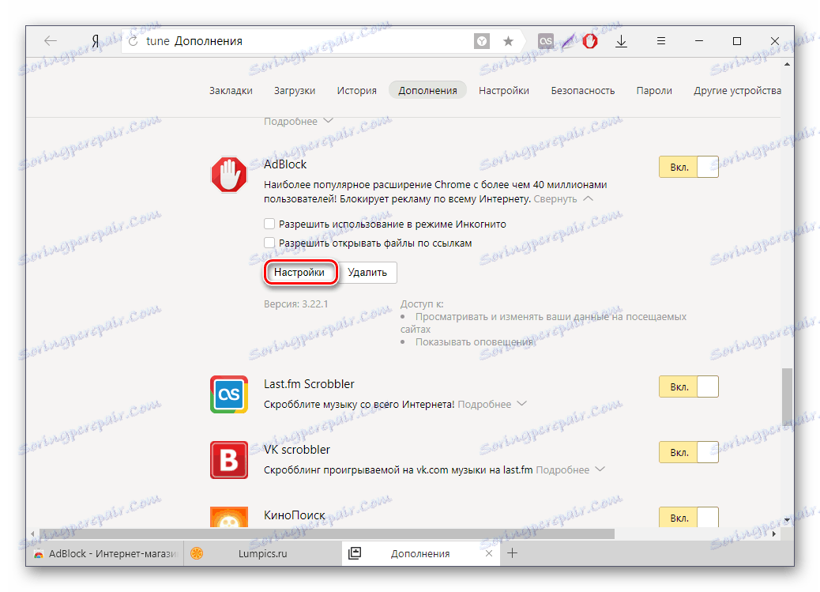Open a new tab with the plus icon
Screen dimensions: 820x592
point(513,552)
